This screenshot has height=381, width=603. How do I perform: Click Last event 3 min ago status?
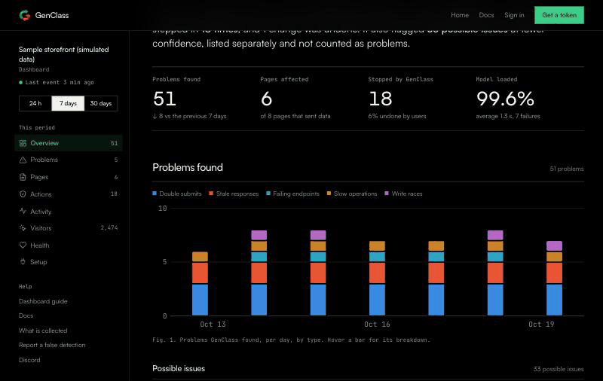pos(56,83)
